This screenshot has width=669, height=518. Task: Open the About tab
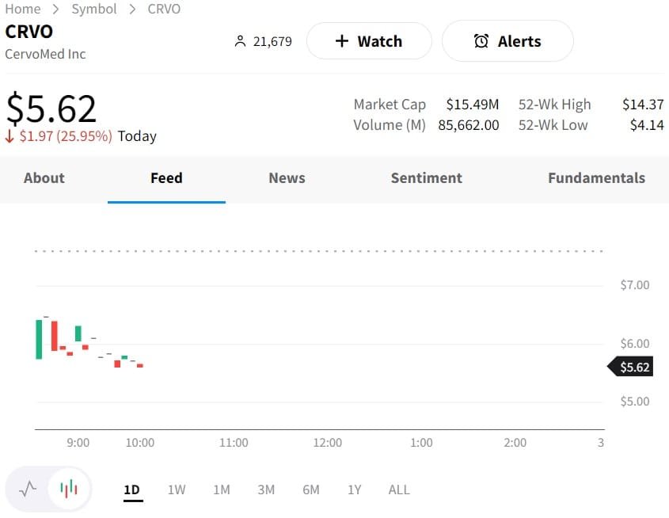[44, 178]
